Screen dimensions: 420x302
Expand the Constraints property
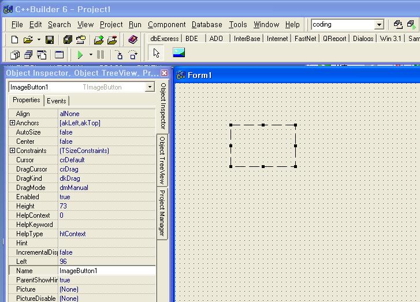12,151
